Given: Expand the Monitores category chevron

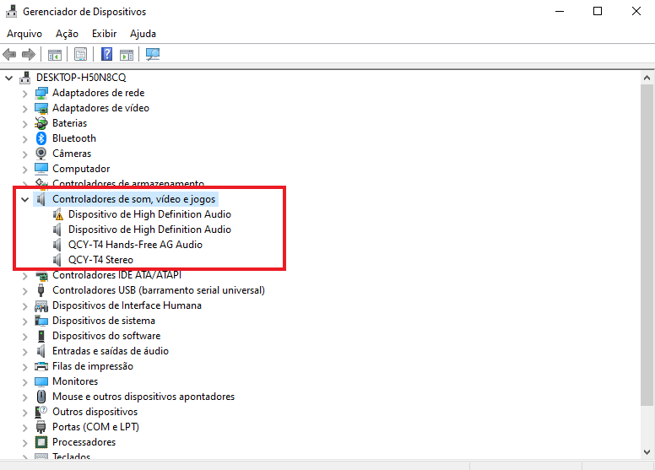Looking at the screenshot, I should coord(25,382).
